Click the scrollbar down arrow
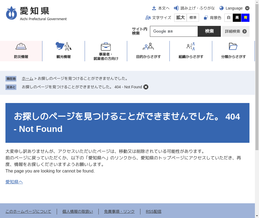 [257, 216]
